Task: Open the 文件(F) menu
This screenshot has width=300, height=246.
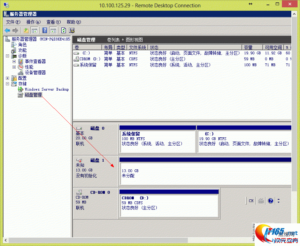Action: pyautogui.click(x=13, y=22)
